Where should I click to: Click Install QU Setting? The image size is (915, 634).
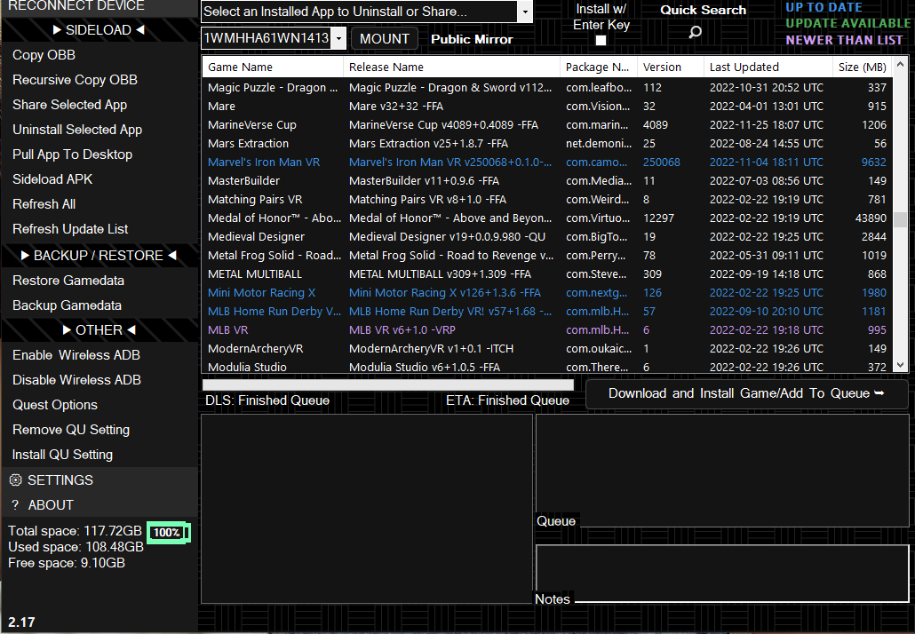pos(62,455)
